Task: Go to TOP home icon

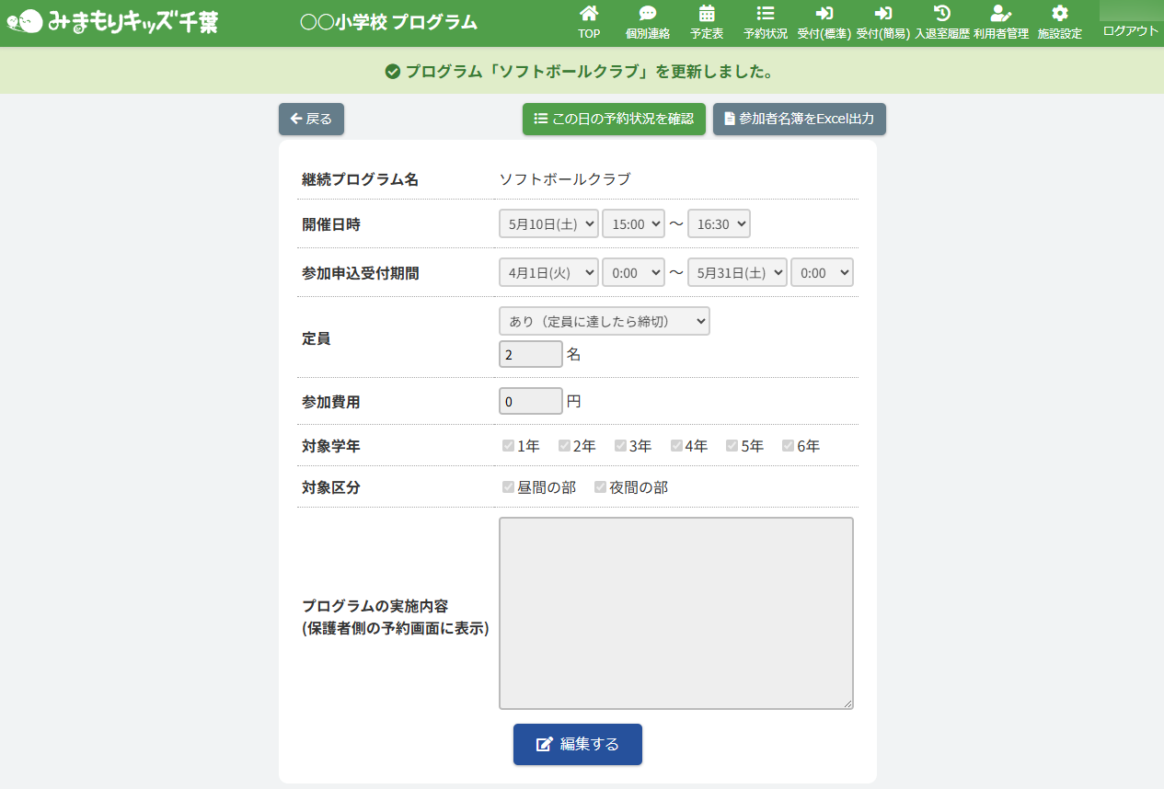Action: pyautogui.click(x=589, y=14)
